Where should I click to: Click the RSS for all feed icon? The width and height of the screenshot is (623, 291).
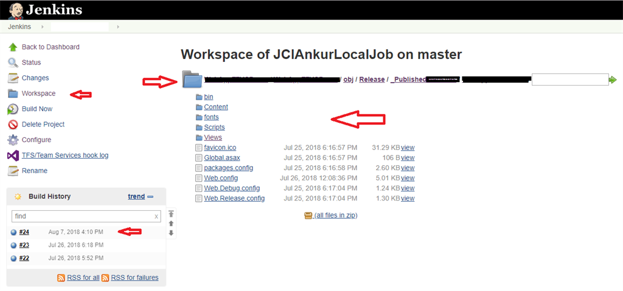pos(61,278)
